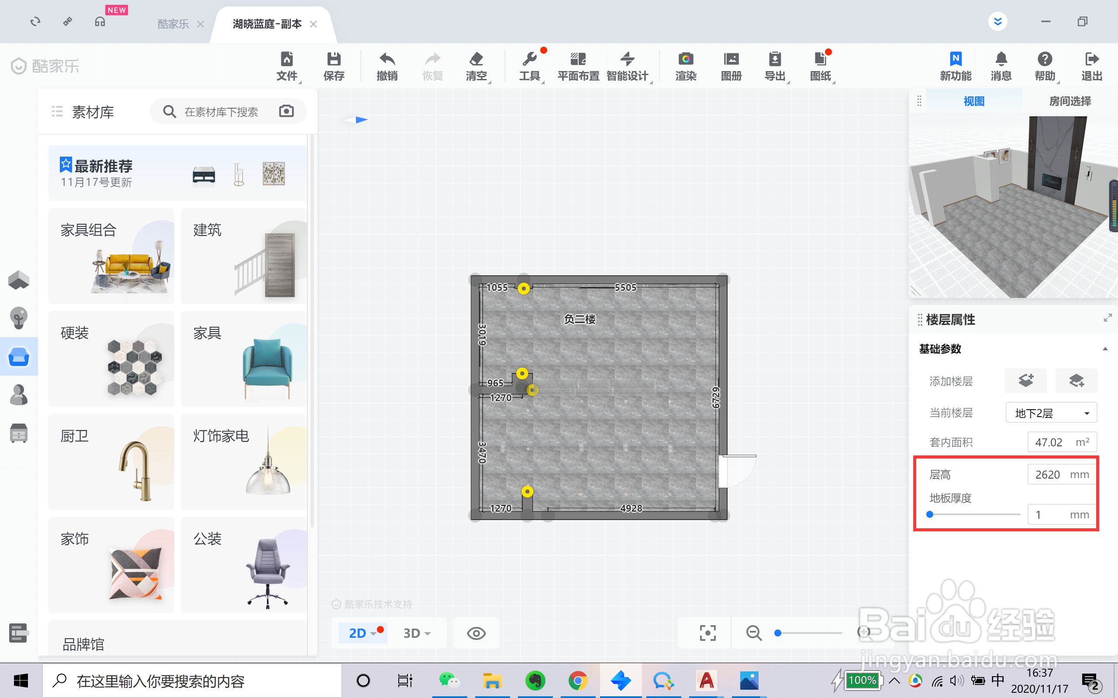Switch to 2D view mode
Viewport: 1118px width, 698px height.
(x=358, y=633)
